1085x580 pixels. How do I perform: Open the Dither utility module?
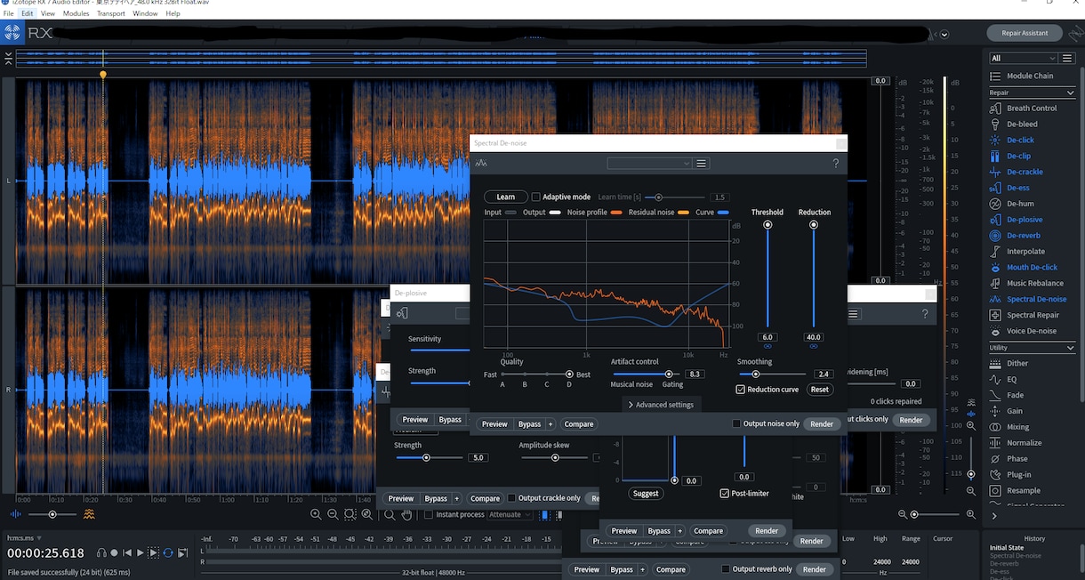click(1017, 364)
